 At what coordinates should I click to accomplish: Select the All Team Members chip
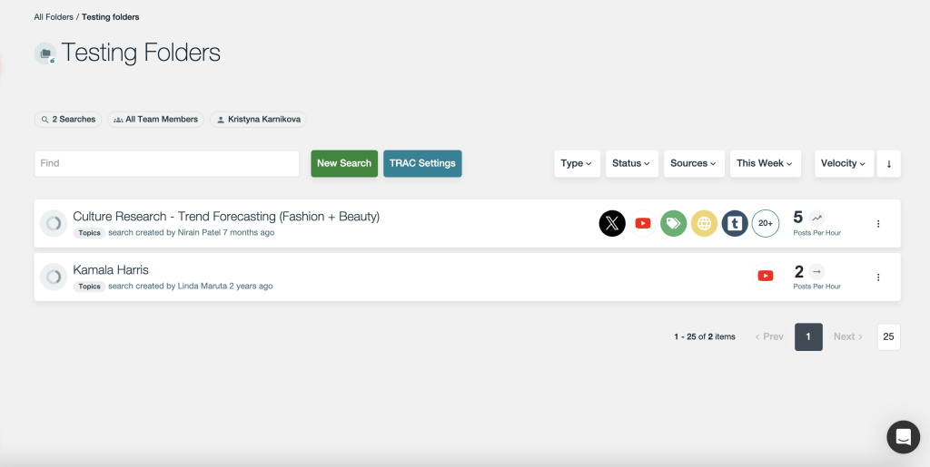155,120
